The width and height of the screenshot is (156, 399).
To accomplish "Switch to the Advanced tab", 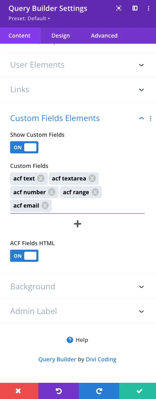I will pyautogui.click(x=104, y=36).
